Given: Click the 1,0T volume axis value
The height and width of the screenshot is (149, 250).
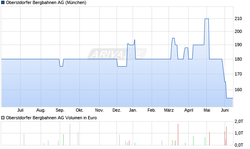Looking at the screenshot, I should click(239, 133).
